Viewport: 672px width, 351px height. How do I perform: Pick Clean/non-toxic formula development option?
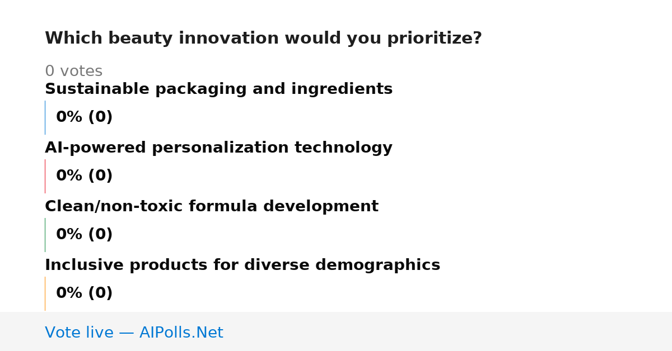(x=212, y=207)
